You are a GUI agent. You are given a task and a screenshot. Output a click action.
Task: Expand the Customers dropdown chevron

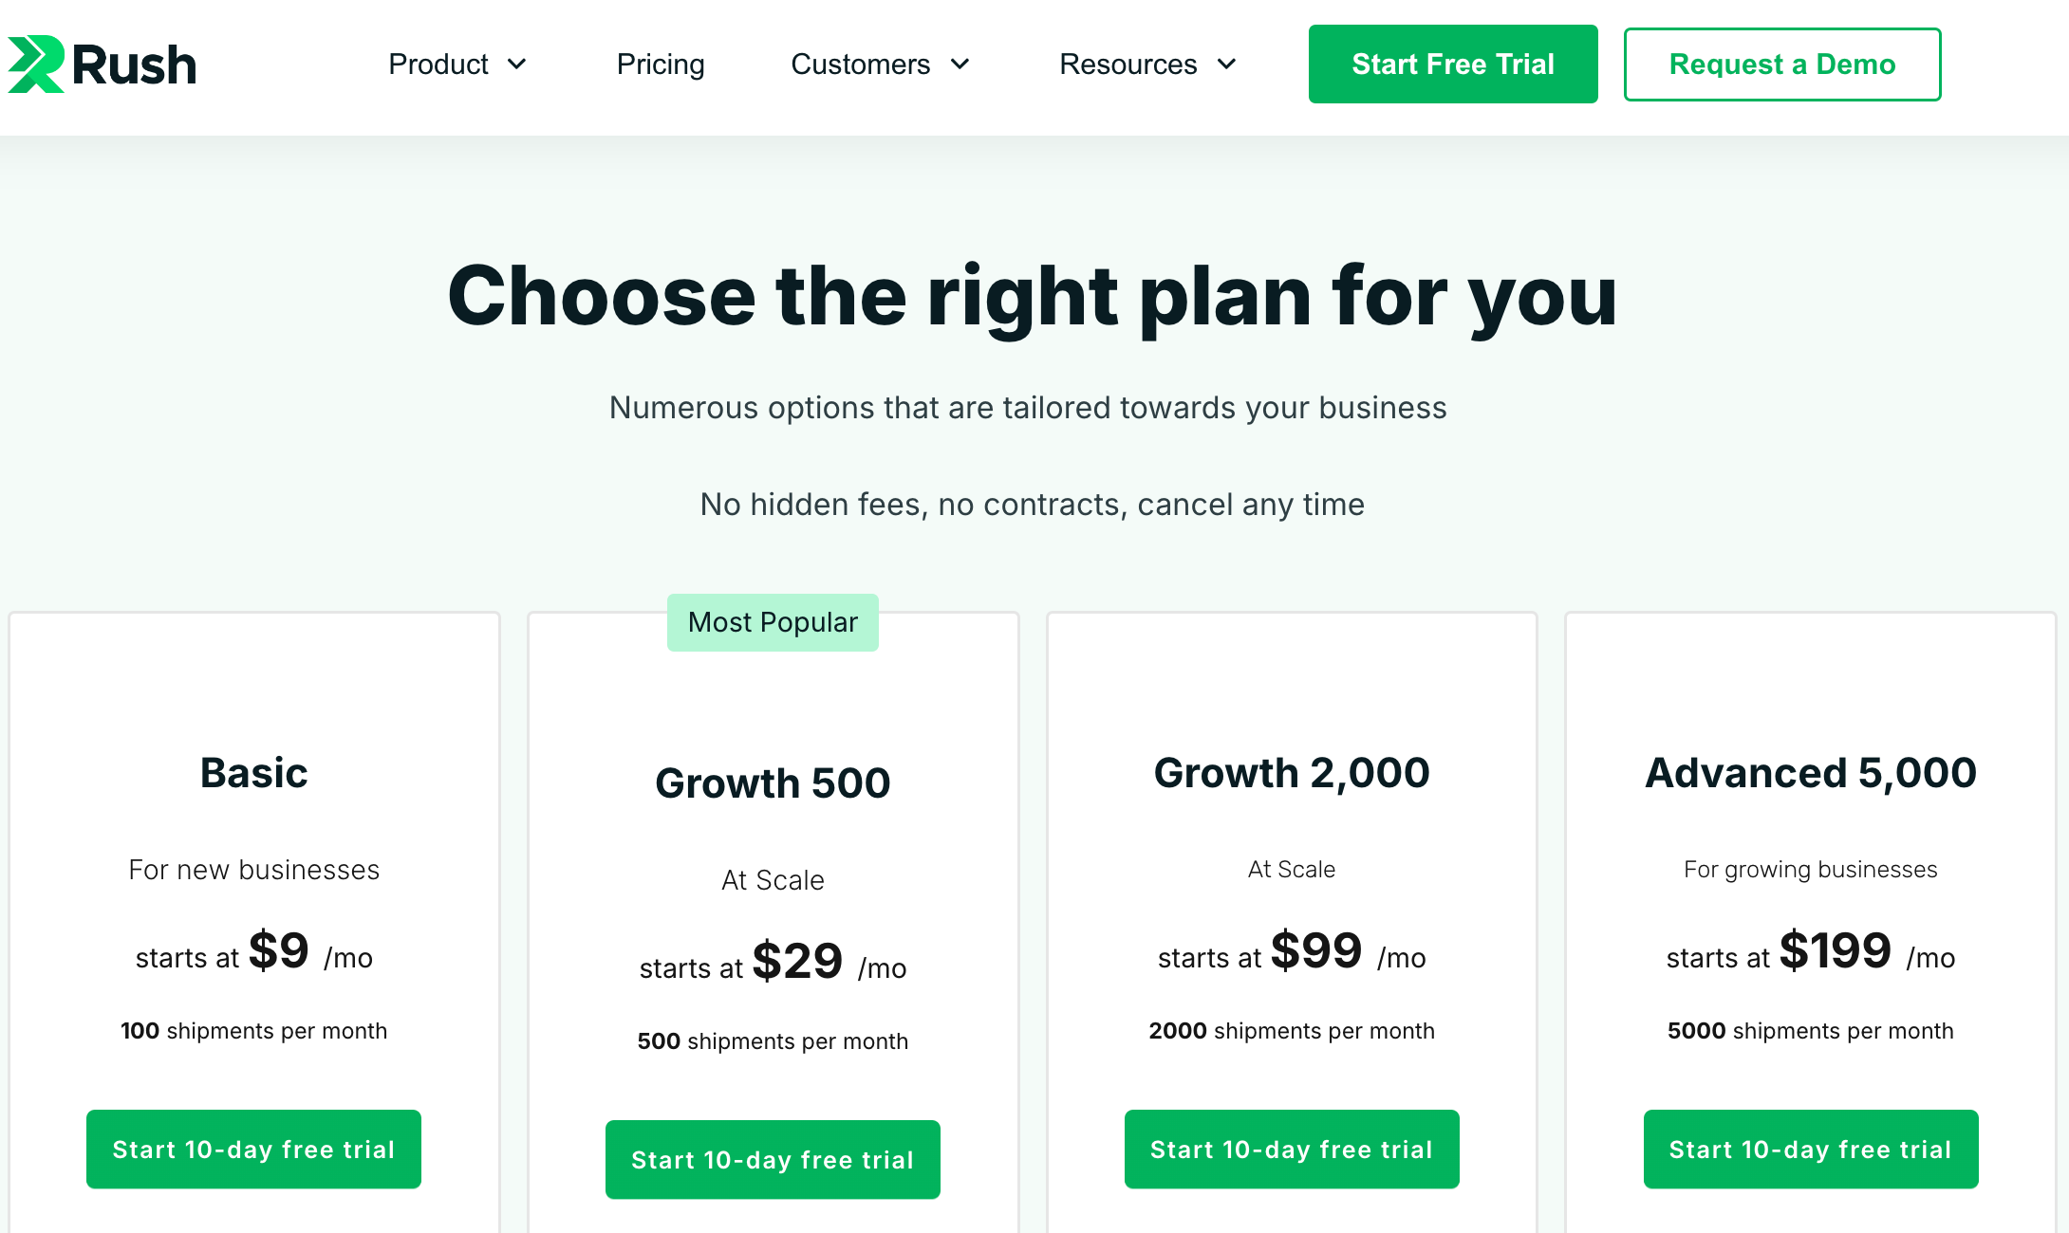click(960, 64)
